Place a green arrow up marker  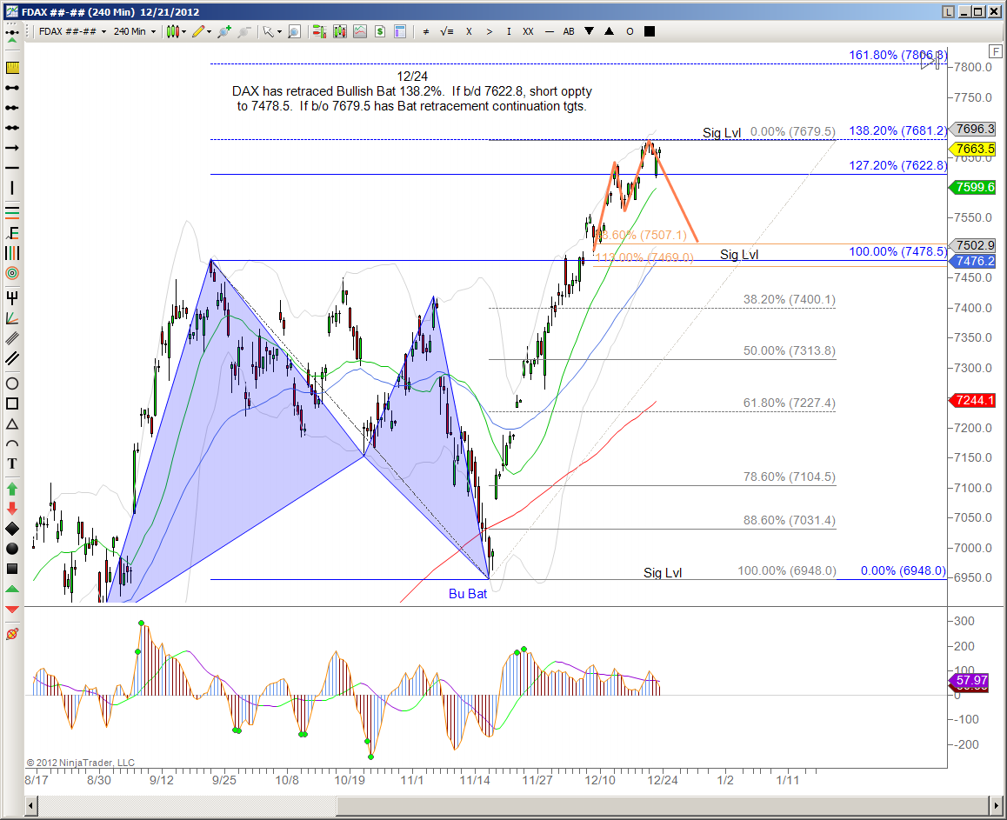pos(12,487)
